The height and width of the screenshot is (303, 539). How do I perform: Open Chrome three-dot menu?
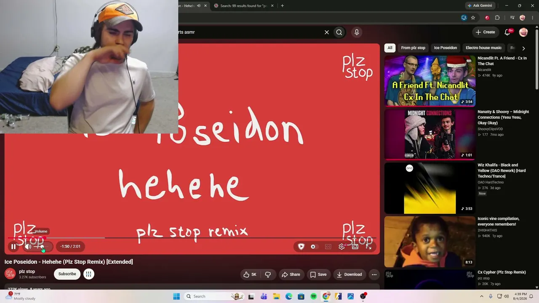(x=532, y=18)
